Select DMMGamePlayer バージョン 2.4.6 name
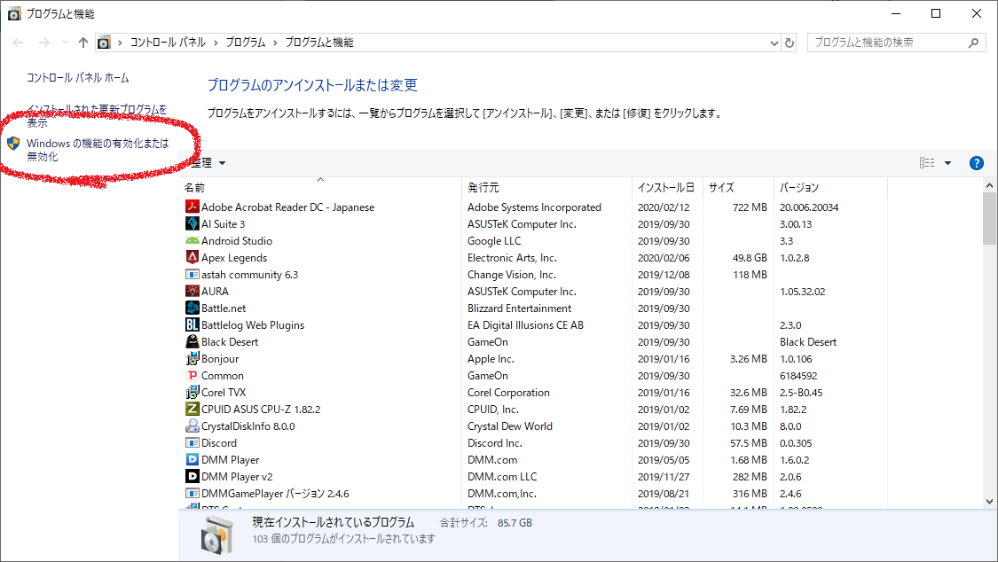The image size is (998, 562). coord(275,494)
